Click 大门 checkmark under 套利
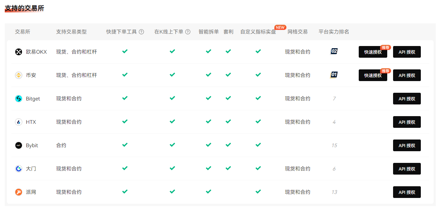This screenshot has width=438, height=210. tap(228, 168)
